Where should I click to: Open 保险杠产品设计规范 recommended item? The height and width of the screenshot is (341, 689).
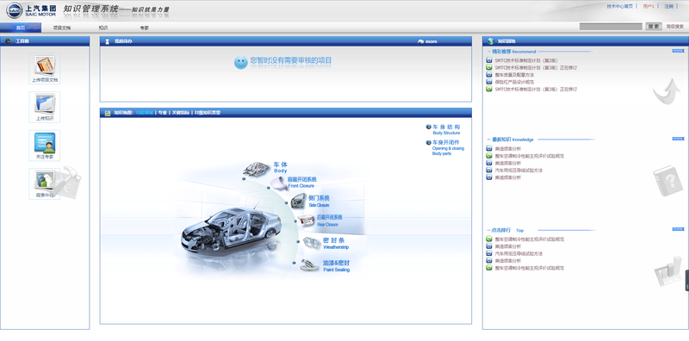[514, 82]
